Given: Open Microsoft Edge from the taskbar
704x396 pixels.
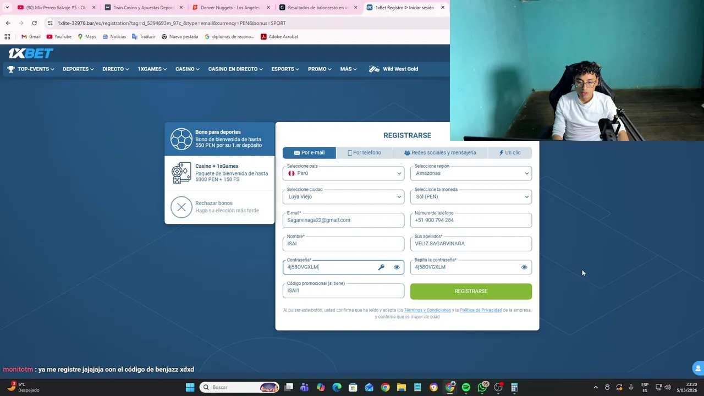Looking at the screenshot, I should click(x=337, y=387).
